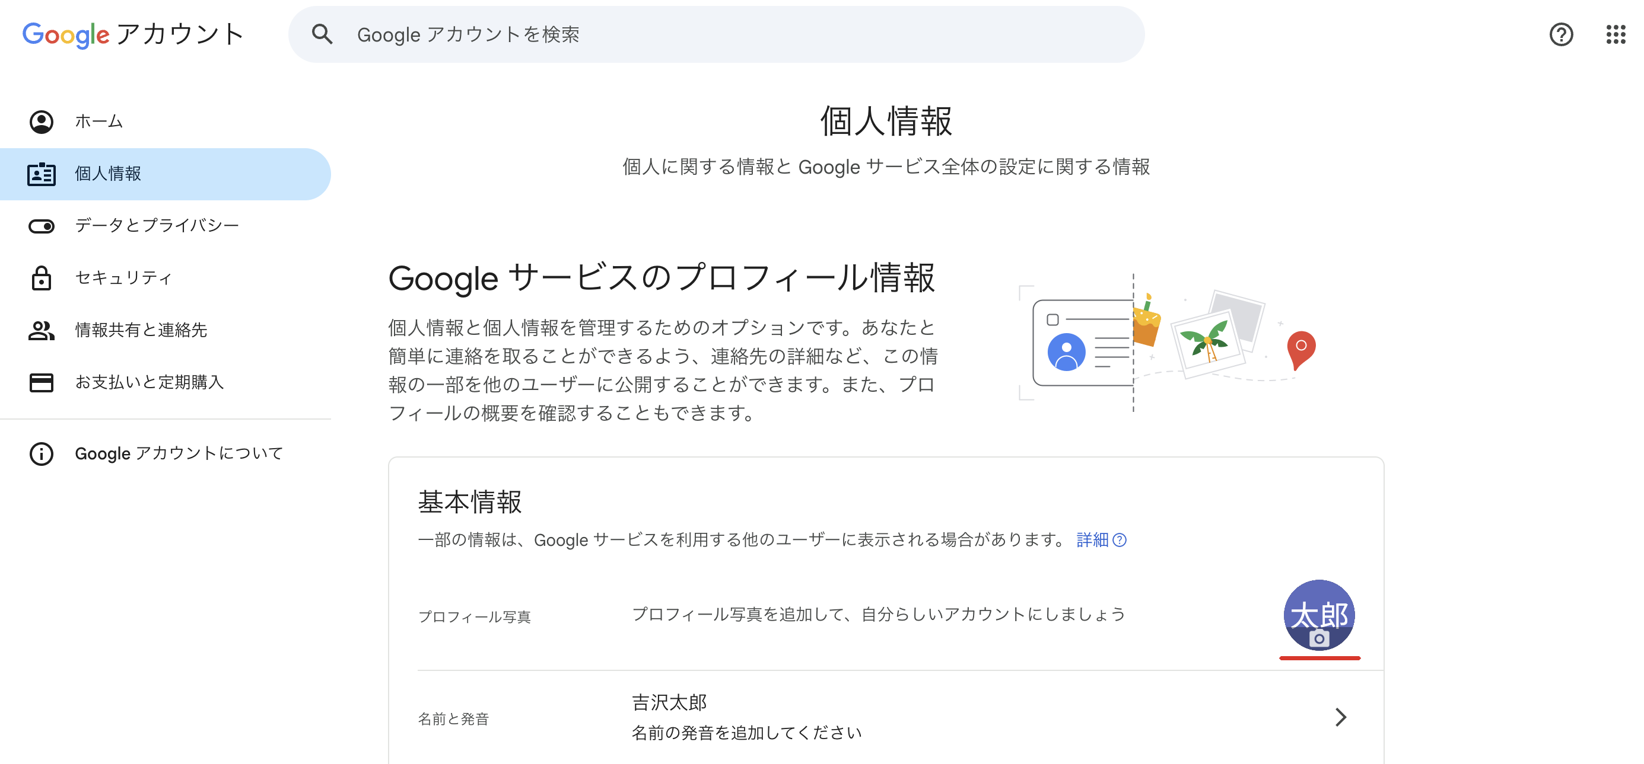Click the ホーム person icon in sidebar

(42, 121)
